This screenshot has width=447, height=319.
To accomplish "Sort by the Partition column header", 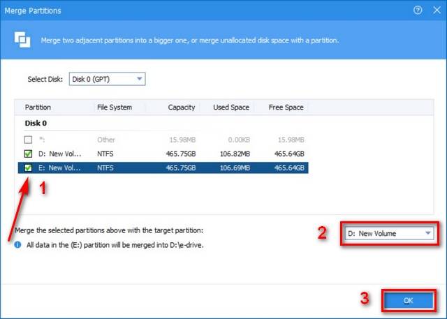I will (x=38, y=107).
